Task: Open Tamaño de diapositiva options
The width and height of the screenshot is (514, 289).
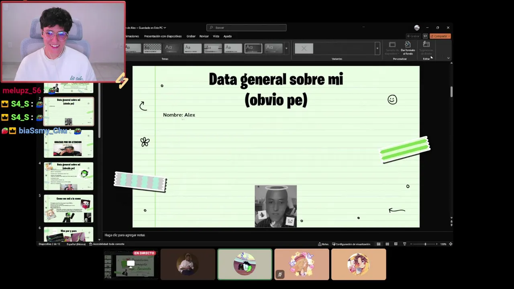Action: tap(392, 48)
